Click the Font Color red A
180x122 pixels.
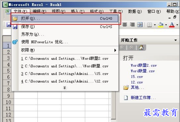coord(172,25)
